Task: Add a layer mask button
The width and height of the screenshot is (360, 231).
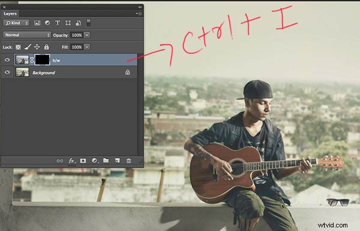Action: coord(83,161)
